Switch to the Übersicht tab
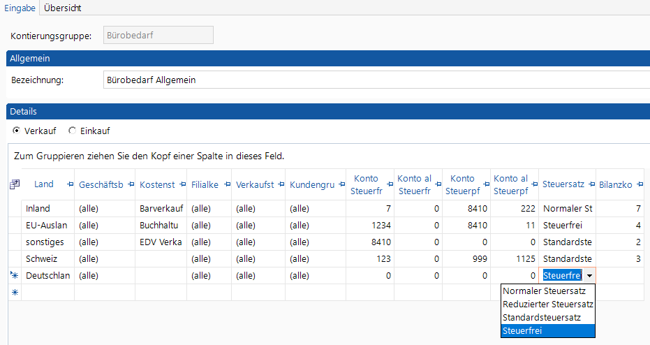 pyautogui.click(x=63, y=8)
